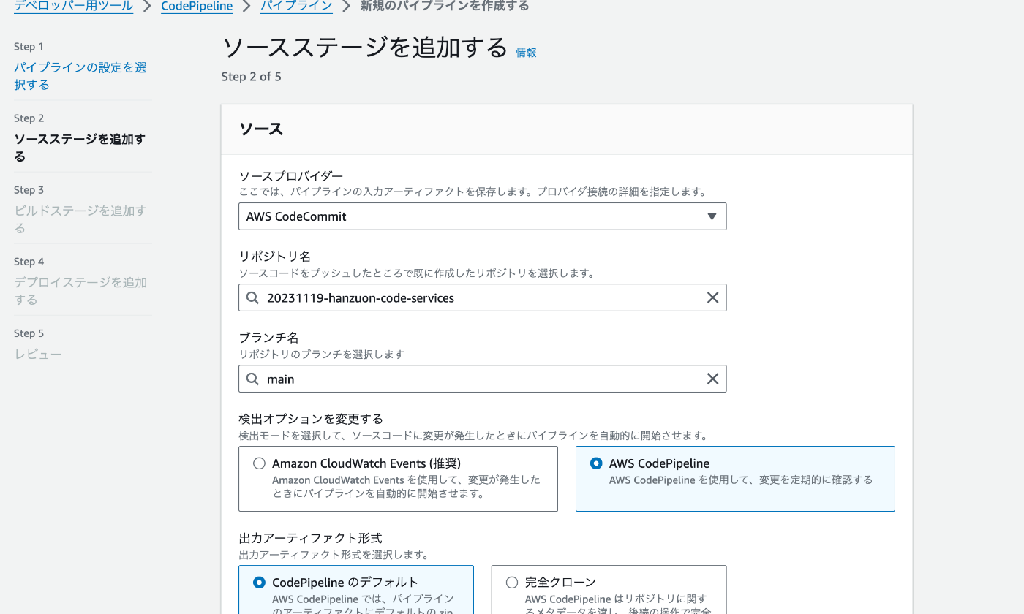This screenshot has width=1024, height=614.
Task: Clear the branch name 'main' with X icon
Action: pyautogui.click(x=712, y=379)
